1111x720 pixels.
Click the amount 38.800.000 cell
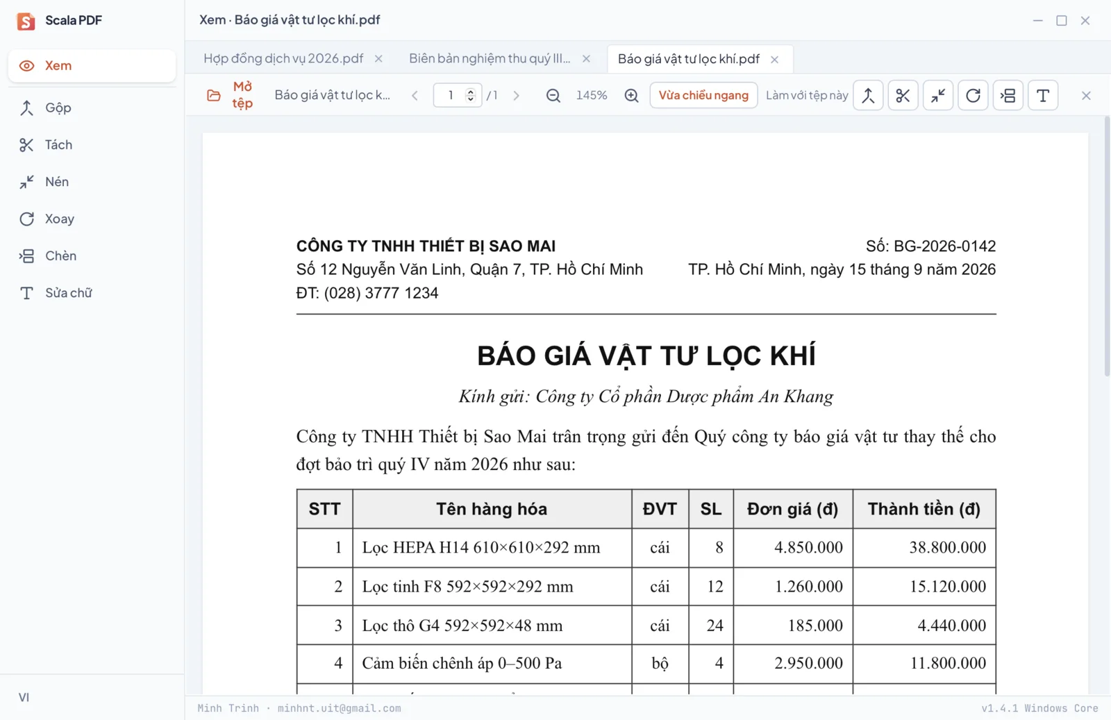coord(924,548)
